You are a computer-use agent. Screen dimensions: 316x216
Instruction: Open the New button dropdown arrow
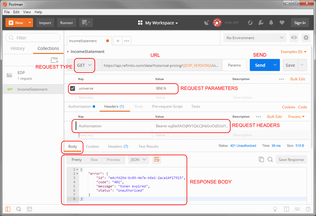pos(30,23)
